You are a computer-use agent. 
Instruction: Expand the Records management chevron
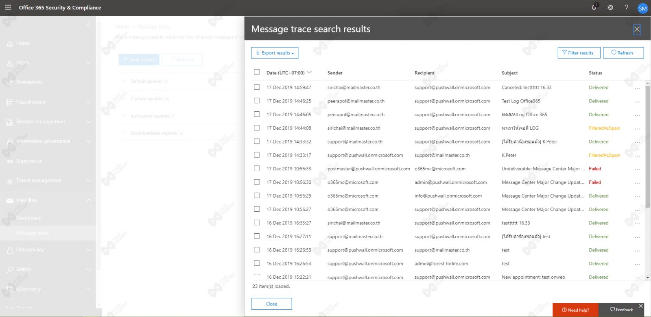pyautogui.click(x=89, y=122)
